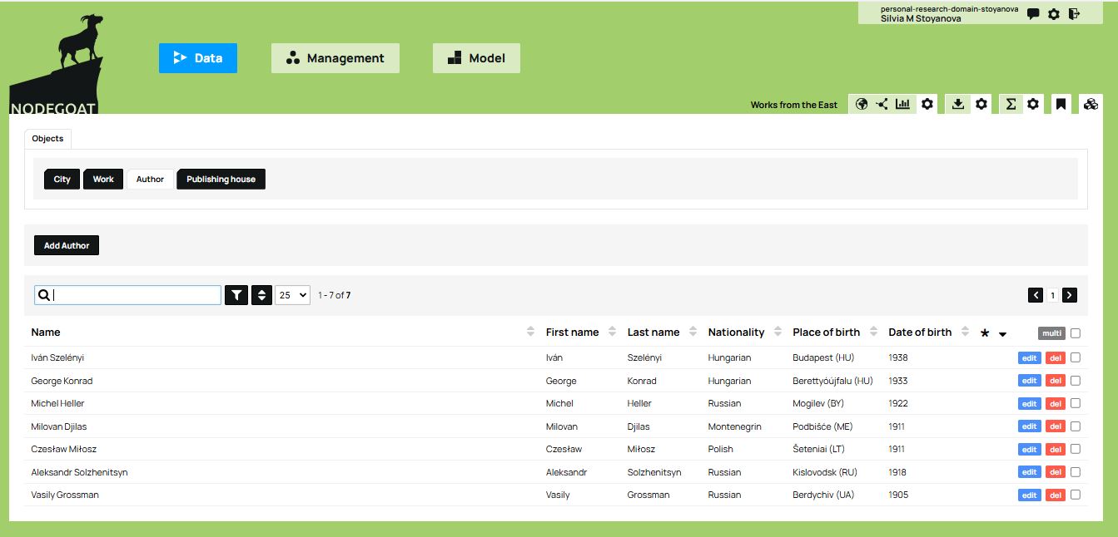The height and width of the screenshot is (537, 1118).
Task: Click the logout door icon
Action: tap(1074, 14)
